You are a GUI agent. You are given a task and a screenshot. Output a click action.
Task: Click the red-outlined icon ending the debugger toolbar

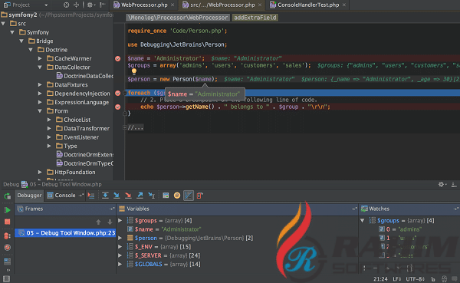(200, 196)
